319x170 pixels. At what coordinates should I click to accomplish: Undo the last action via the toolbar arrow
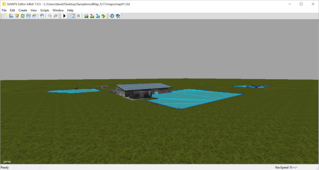coord(49,16)
